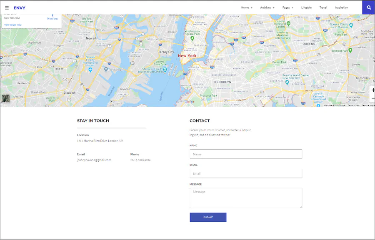Toggle satellite view thumbnail on map

(x=6, y=98)
